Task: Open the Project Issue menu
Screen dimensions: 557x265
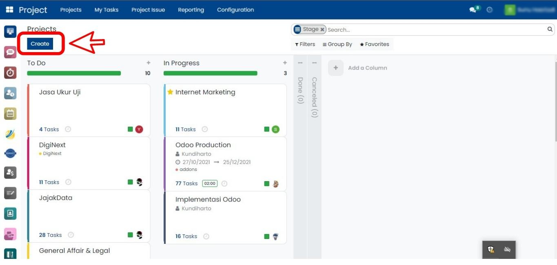Action: click(148, 10)
